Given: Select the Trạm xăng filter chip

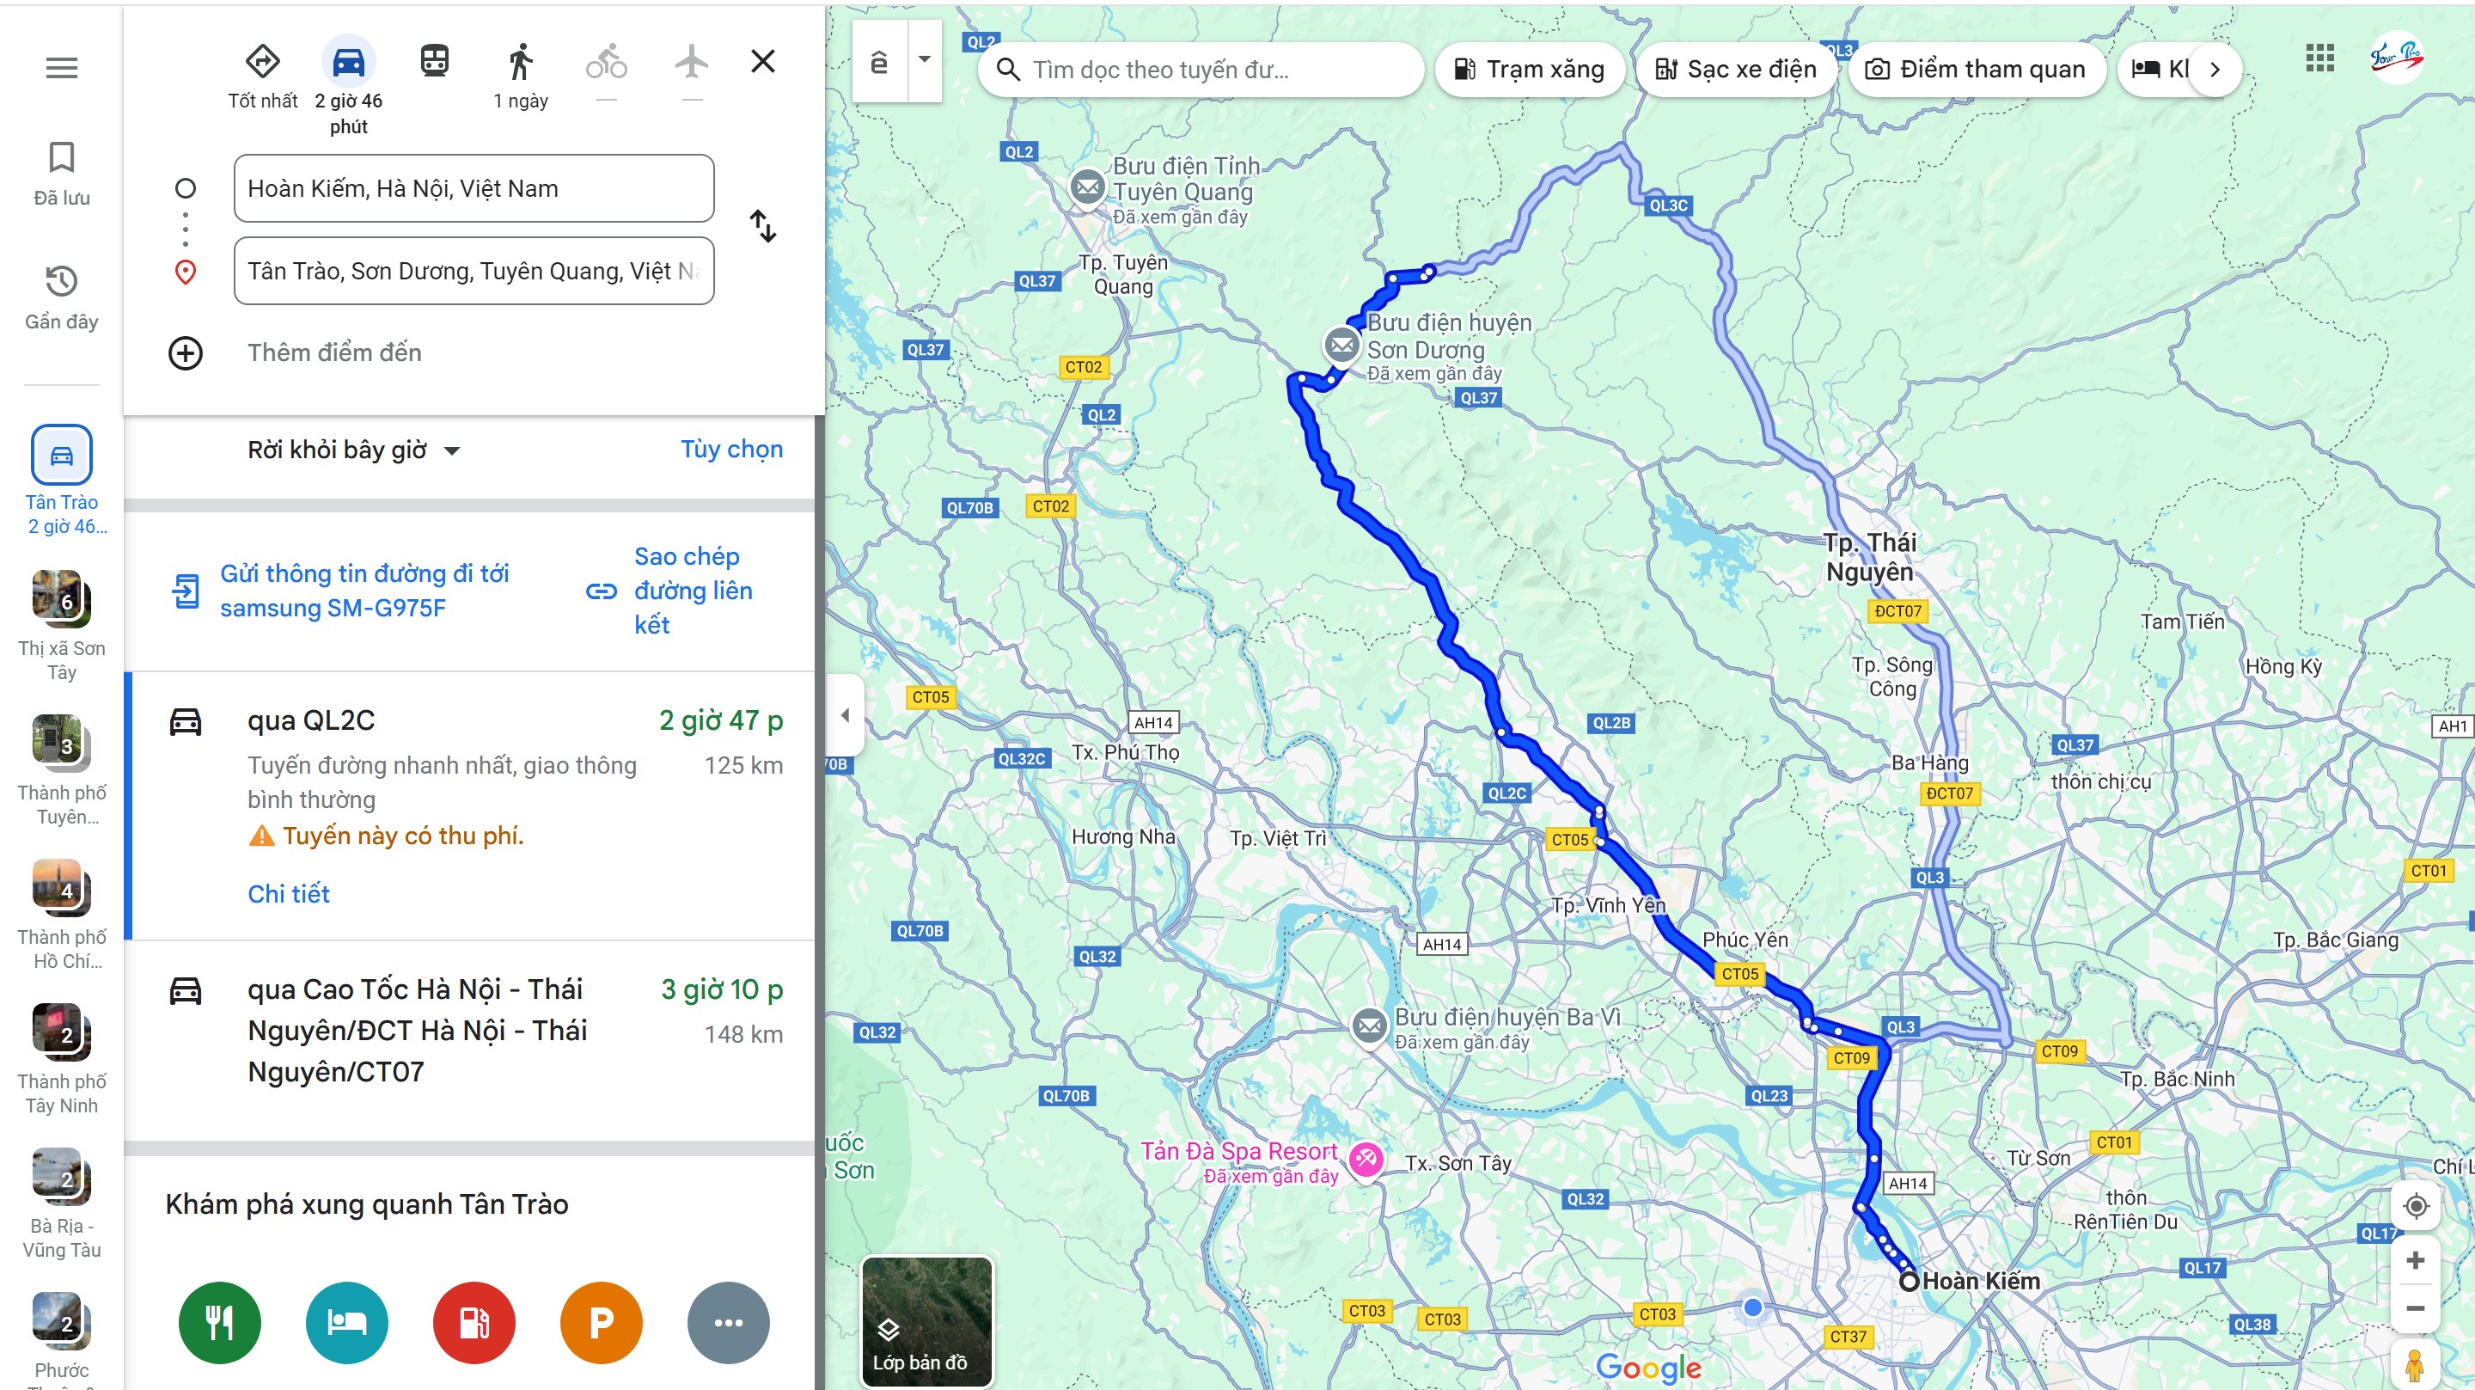Looking at the screenshot, I should click(x=1530, y=70).
